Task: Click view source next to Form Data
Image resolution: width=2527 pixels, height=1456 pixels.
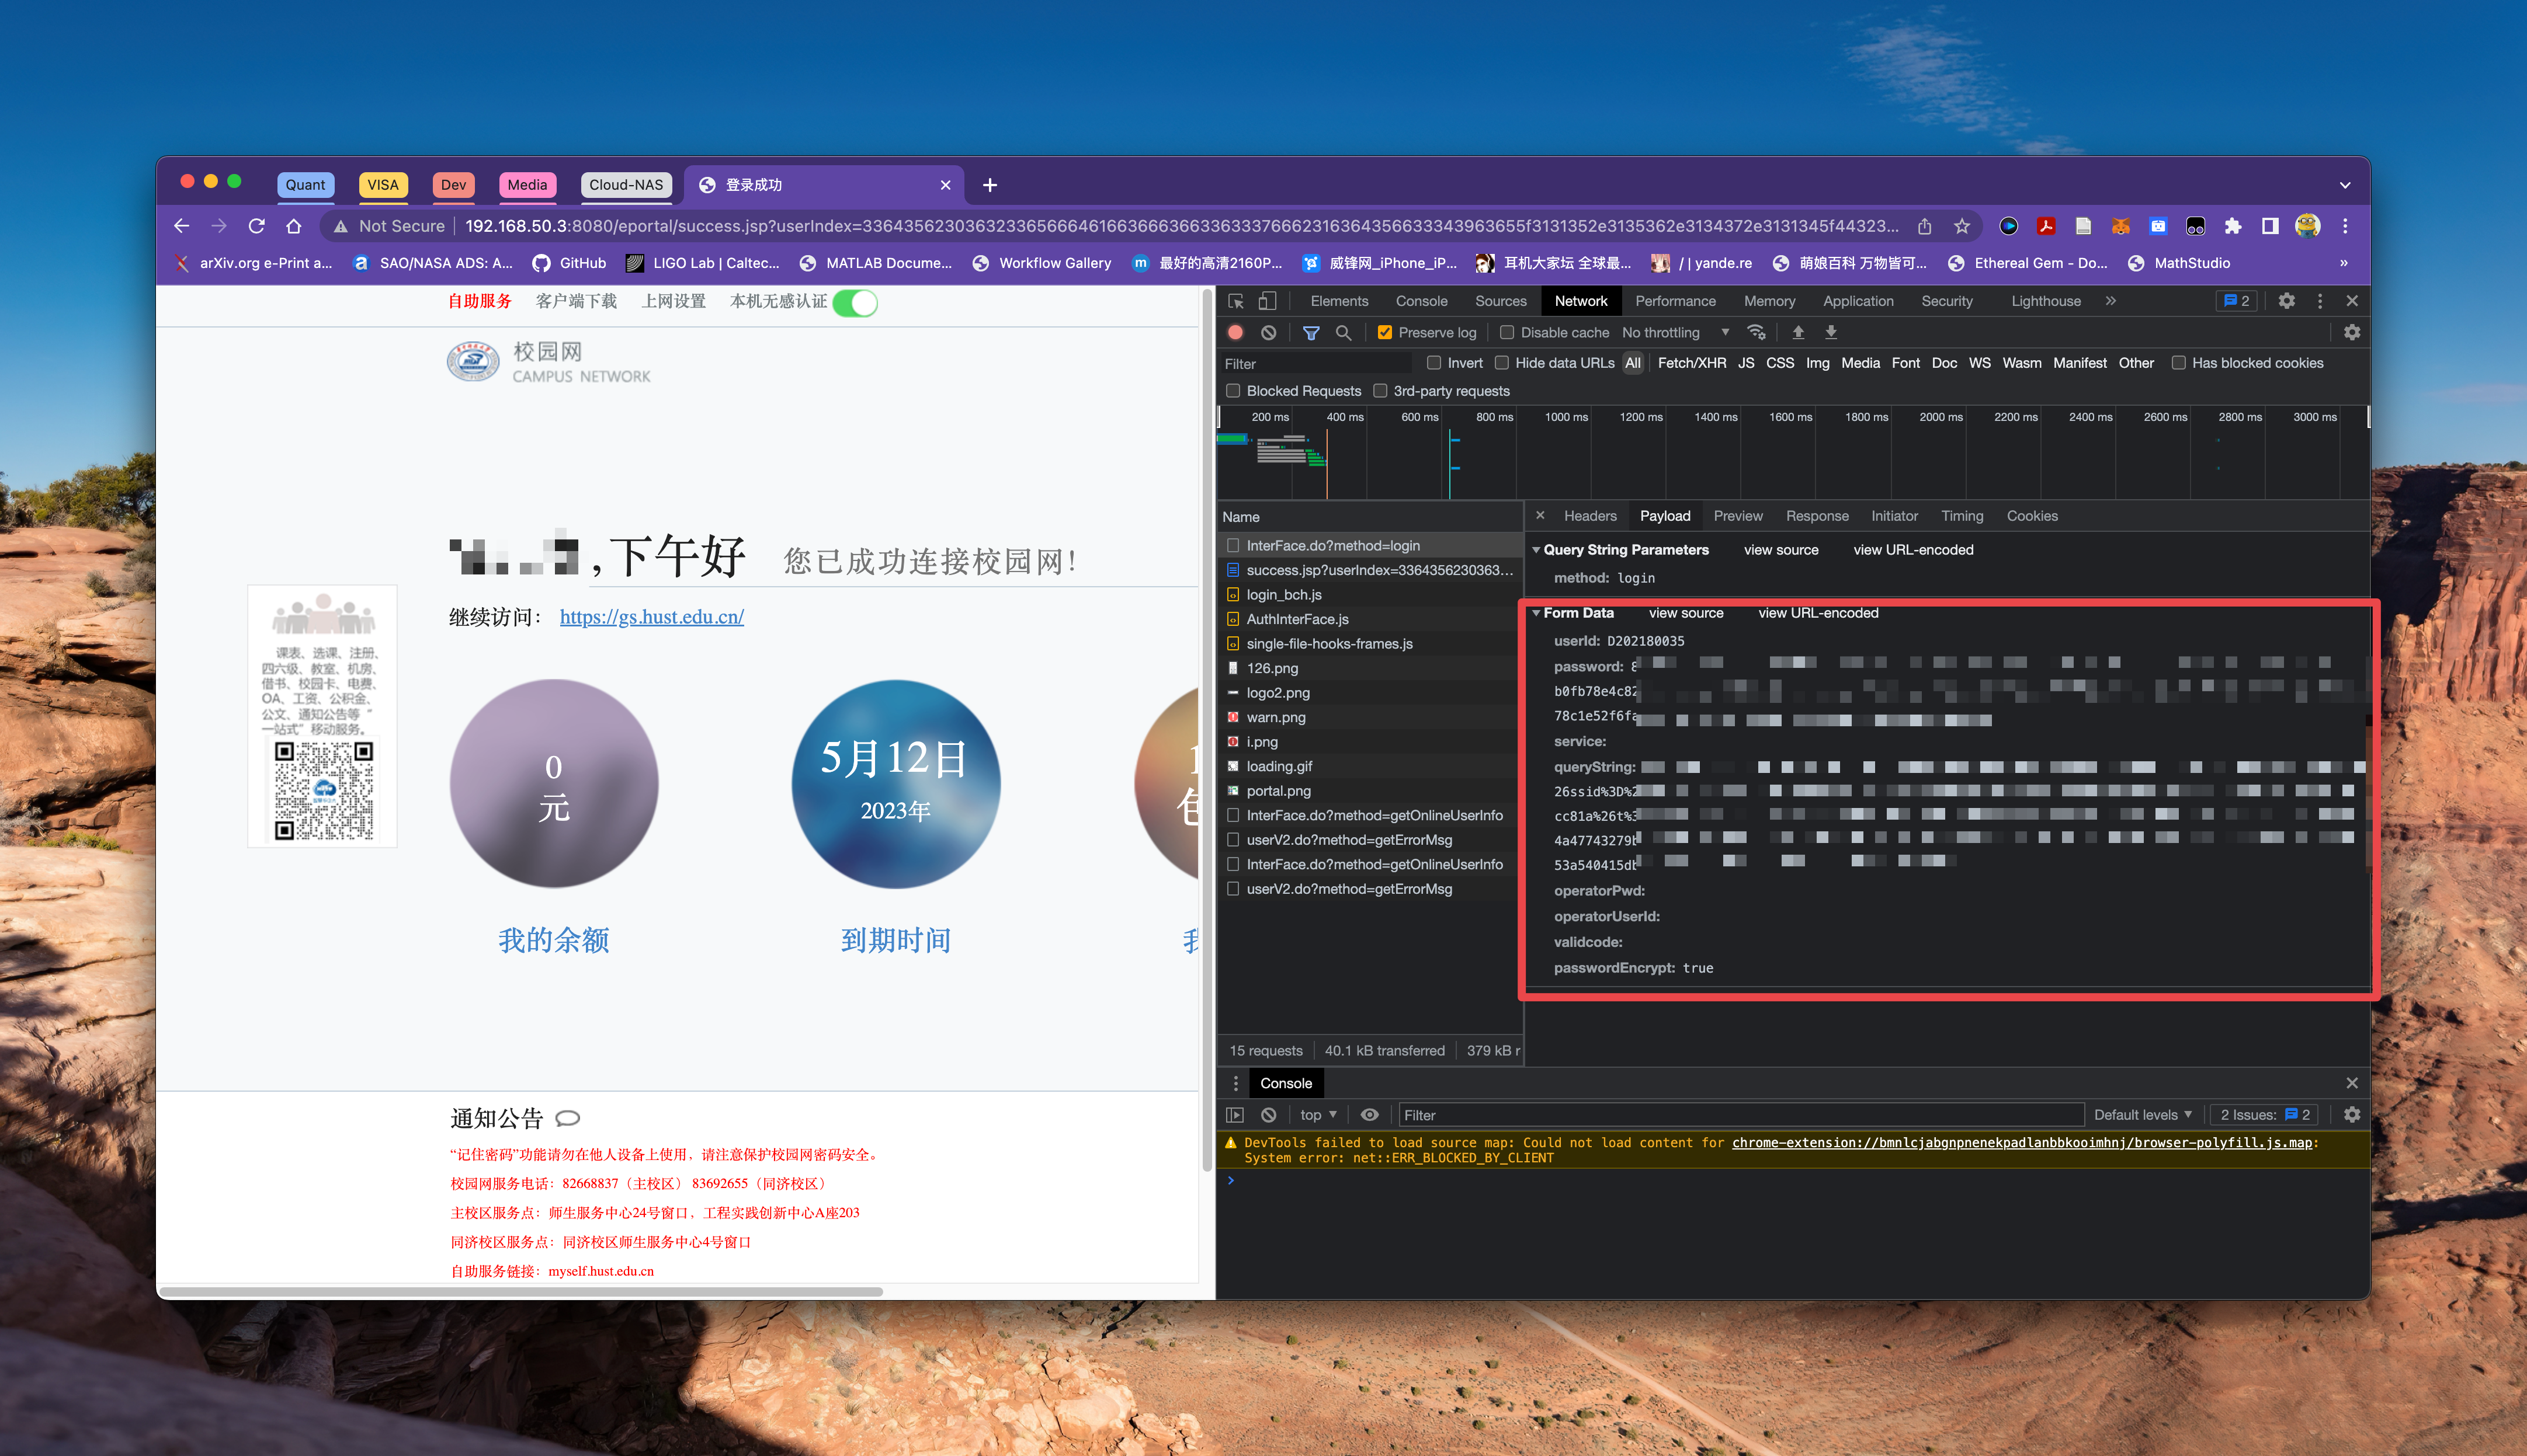Action: [1686, 613]
